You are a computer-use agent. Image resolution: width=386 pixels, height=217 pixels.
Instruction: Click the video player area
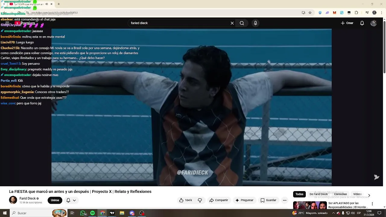click(x=191, y=107)
